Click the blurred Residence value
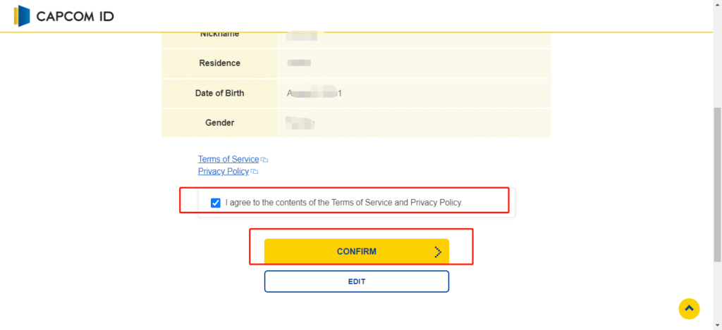This screenshot has height=330, width=722. [x=299, y=63]
